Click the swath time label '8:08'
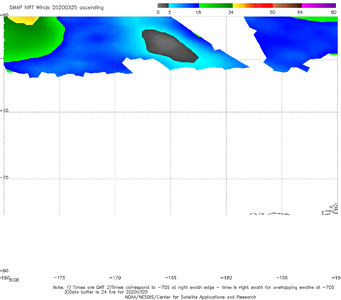 tap(14, 280)
